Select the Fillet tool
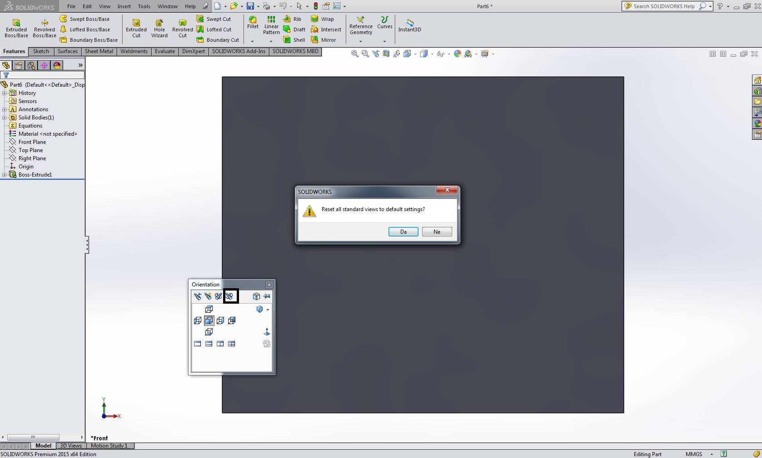Viewport: 762px width, 458px height. tap(253, 23)
